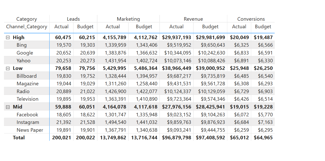Select the Leads column group header

pos(73,19)
